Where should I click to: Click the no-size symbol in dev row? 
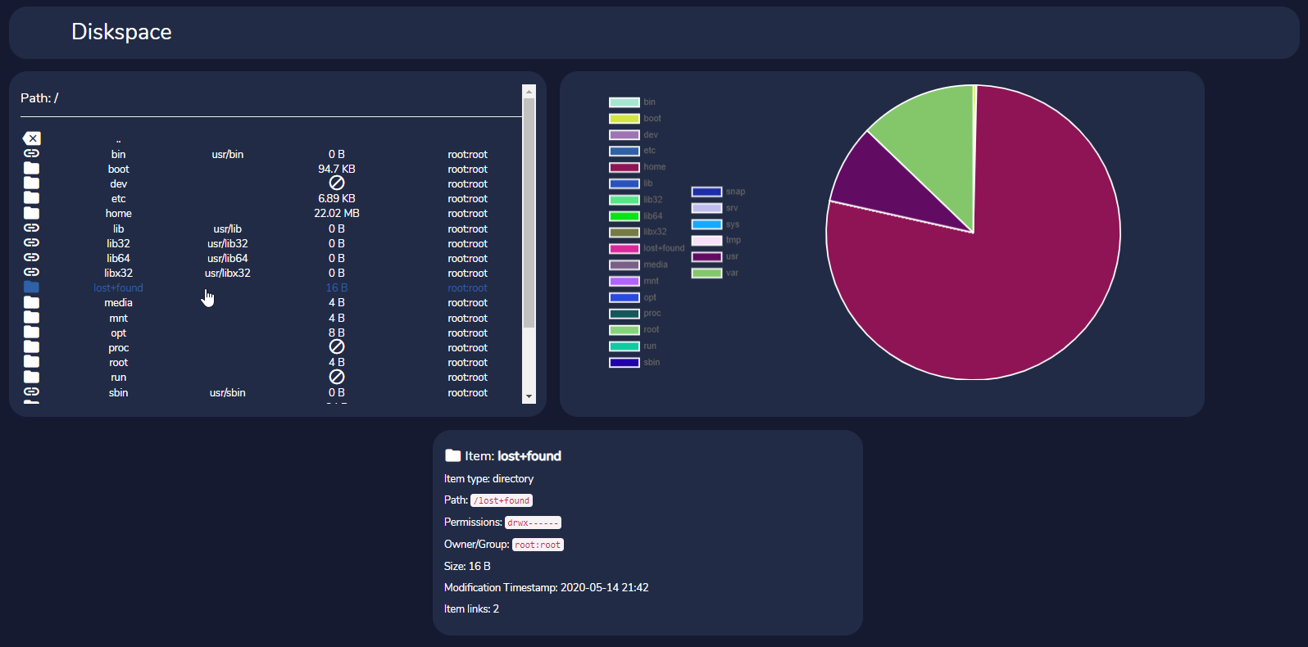pos(337,183)
